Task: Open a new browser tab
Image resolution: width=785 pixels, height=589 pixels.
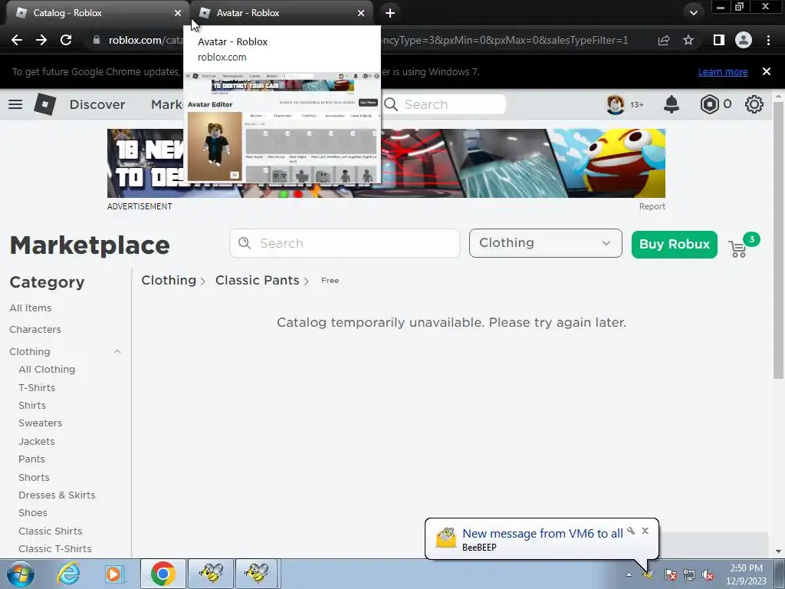Action: click(390, 13)
